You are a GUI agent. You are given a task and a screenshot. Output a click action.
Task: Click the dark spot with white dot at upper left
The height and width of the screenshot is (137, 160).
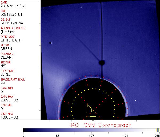pyautogui.click(x=50, y=43)
